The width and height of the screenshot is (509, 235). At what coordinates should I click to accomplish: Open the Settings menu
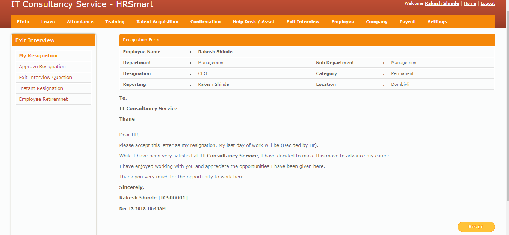[437, 22]
